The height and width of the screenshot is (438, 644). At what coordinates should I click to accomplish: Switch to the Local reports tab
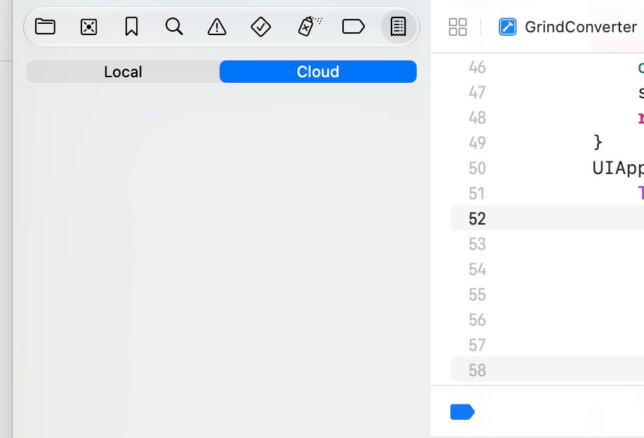point(123,72)
